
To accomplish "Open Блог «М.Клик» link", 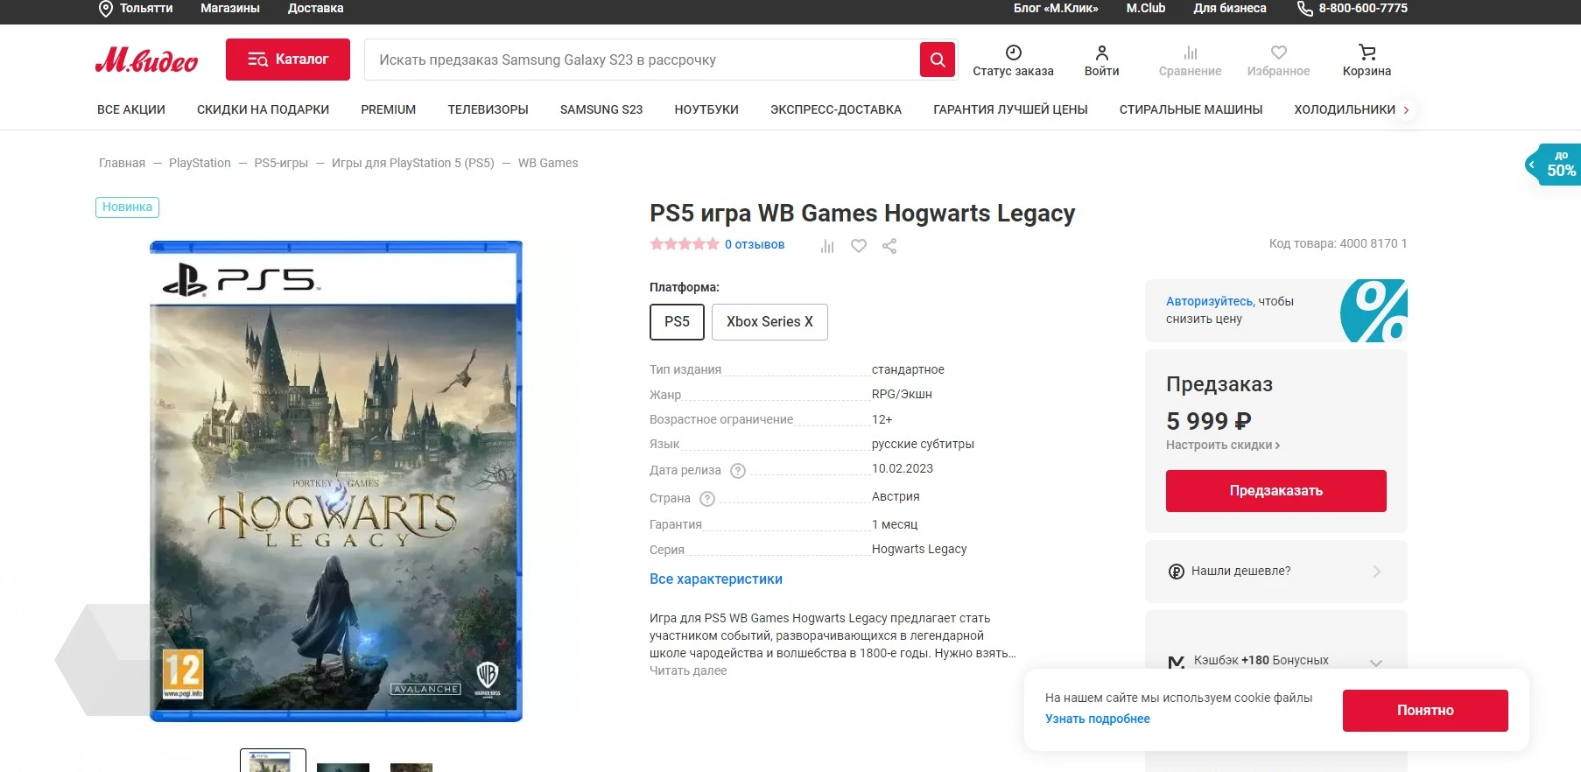I will 1056,8.
